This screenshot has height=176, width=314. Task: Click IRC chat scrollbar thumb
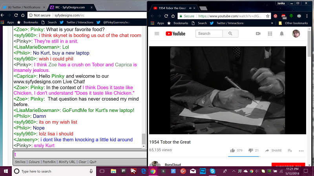pyautogui.click(x=143, y=139)
